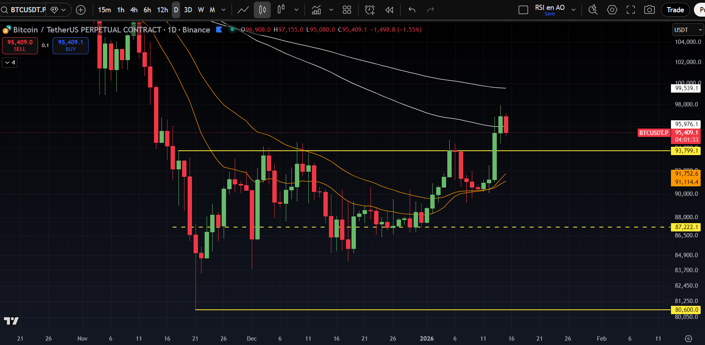
Task: Toggle the blue flag on the symbol
Action: click(x=219, y=30)
